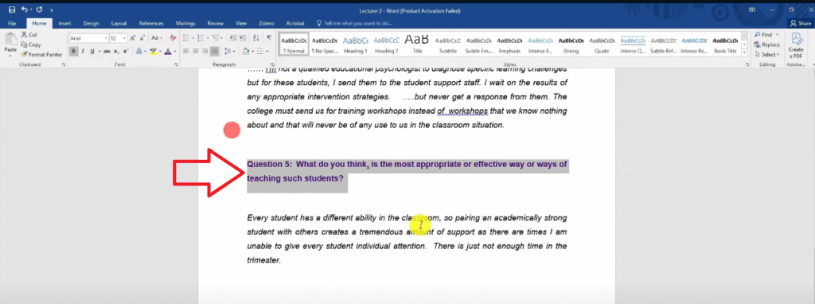Open the Review tab

tap(215, 23)
